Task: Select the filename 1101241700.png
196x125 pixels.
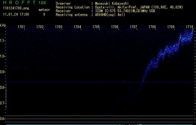Action: pyautogui.click(x=16, y=8)
